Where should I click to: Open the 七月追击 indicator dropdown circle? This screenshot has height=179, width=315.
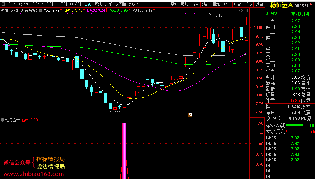tap(2, 120)
